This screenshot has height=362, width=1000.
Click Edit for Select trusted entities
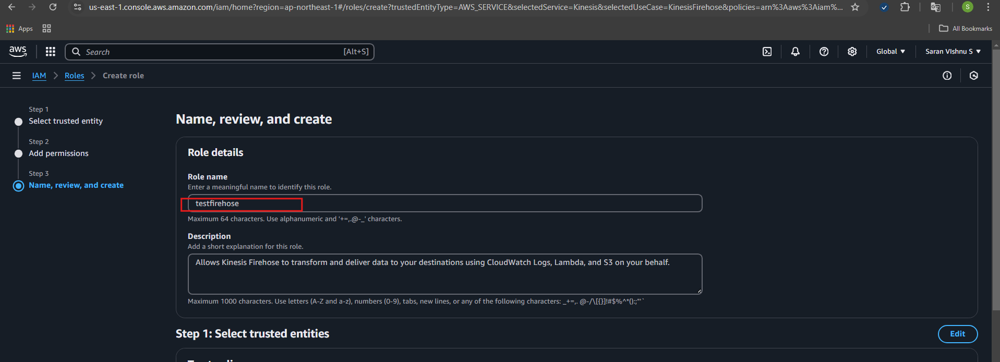click(x=957, y=334)
